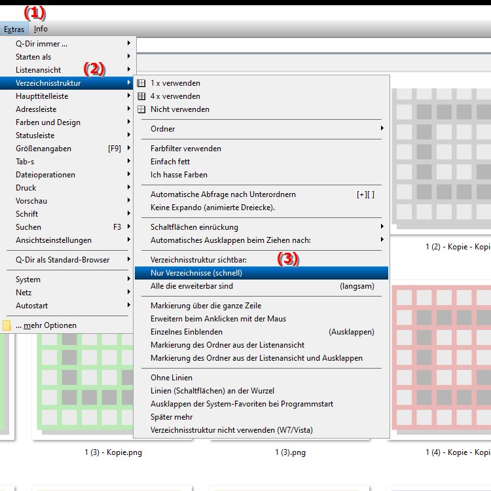Open the Netz submenu

67,293
